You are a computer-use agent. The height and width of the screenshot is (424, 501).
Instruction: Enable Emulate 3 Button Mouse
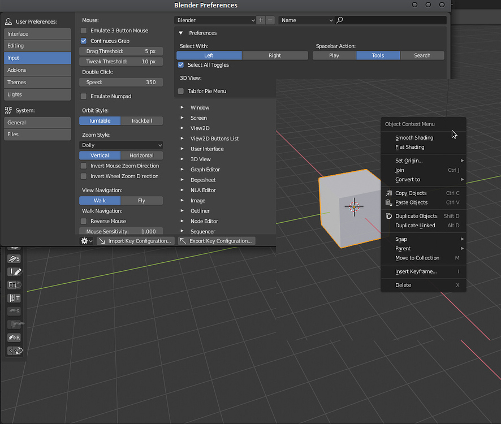point(83,30)
